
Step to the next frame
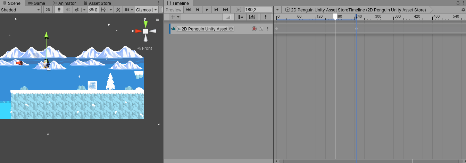(216, 10)
